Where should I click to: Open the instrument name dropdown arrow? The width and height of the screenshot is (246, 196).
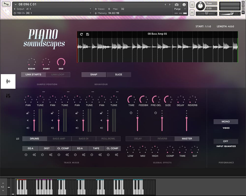pos(16,4)
